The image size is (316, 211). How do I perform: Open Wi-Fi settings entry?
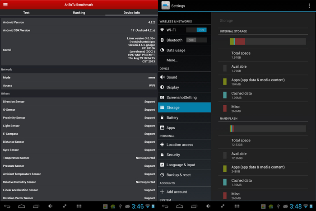[184, 30]
